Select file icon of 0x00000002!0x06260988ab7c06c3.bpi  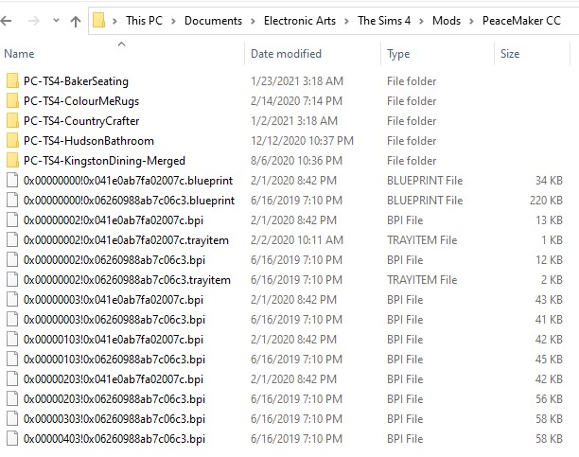(x=12, y=260)
